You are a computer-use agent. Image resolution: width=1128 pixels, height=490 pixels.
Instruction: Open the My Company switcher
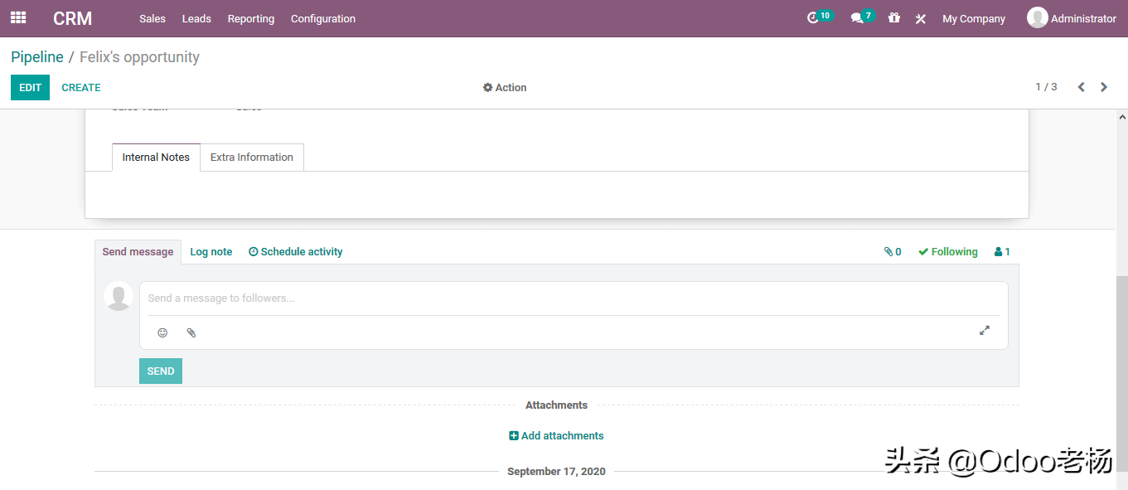973,18
